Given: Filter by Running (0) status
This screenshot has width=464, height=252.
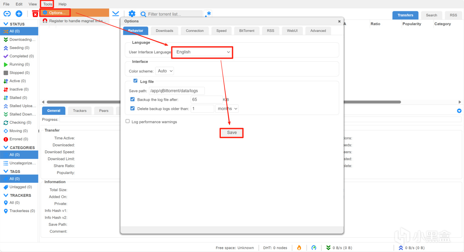Looking at the screenshot, I should coord(19,65).
